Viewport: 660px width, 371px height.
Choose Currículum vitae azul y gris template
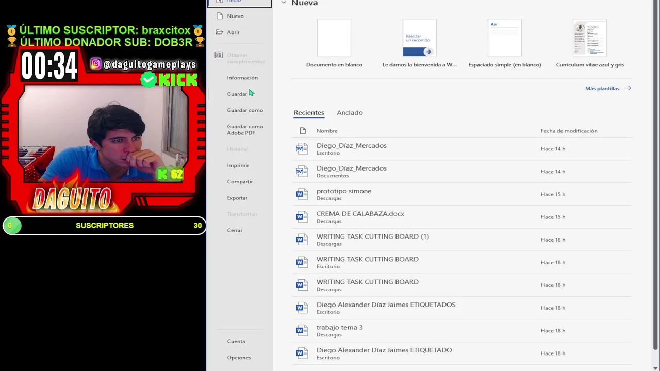(590, 43)
